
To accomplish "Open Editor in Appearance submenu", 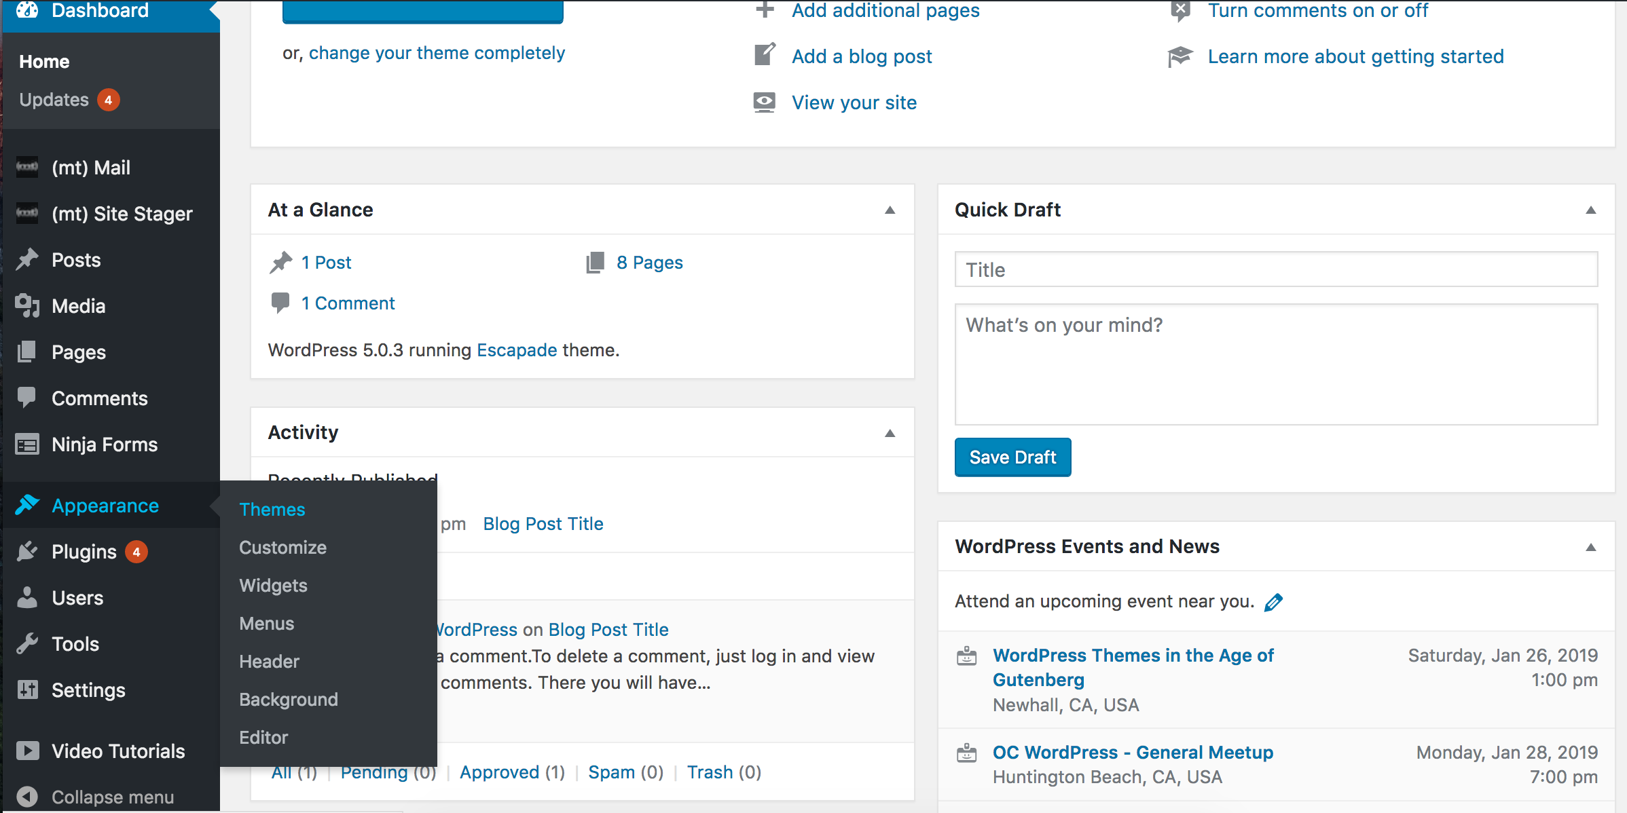I will click(x=263, y=737).
